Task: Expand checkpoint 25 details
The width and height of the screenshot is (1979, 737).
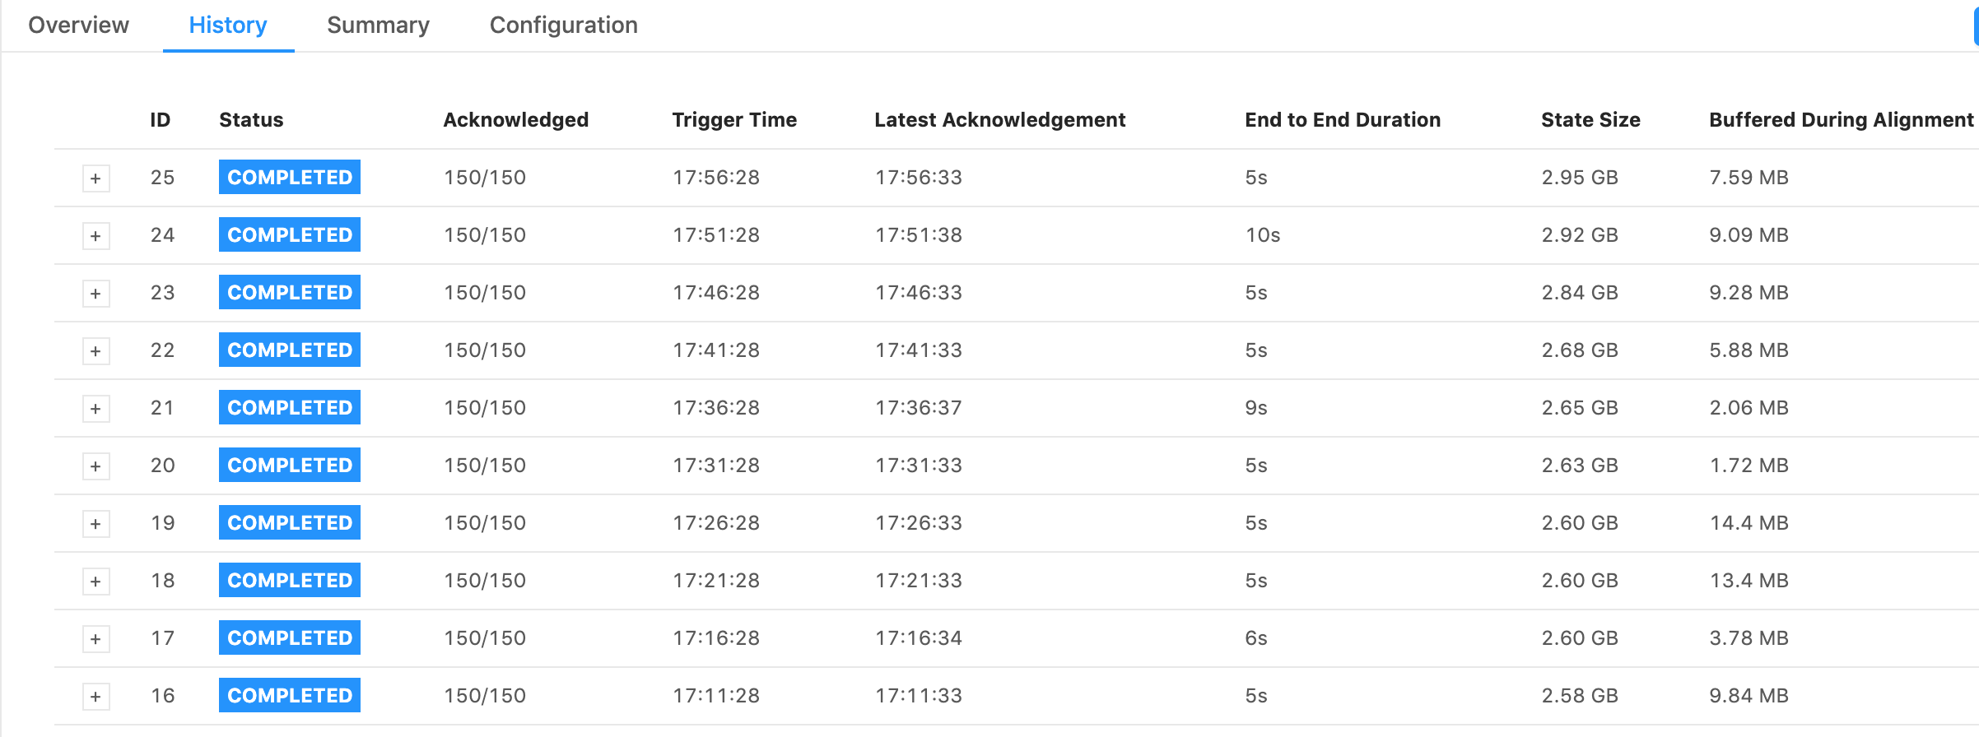Action: 95,178
